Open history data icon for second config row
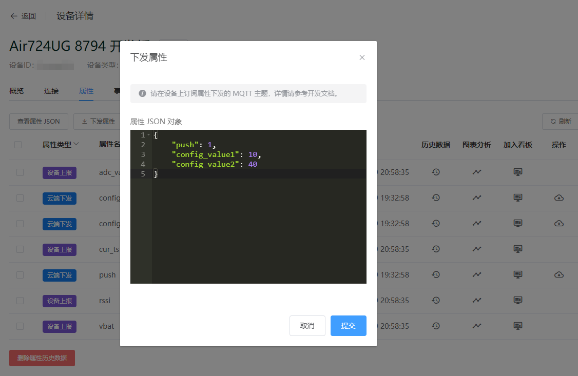 pyautogui.click(x=436, y=223)
